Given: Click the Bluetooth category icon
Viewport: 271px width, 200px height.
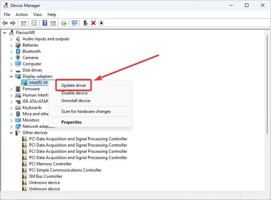Looking at the screenshot, I should (18, 51).
